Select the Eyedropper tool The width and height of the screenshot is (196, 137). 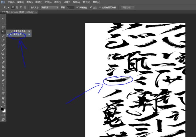(x=3, y=40)
